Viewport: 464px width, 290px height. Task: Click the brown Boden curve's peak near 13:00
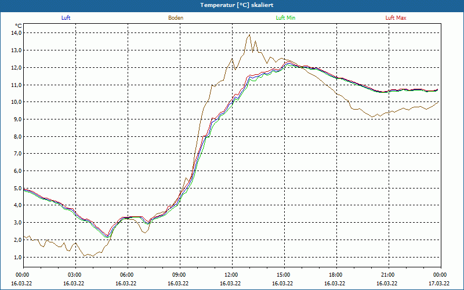tap(249, 35)
